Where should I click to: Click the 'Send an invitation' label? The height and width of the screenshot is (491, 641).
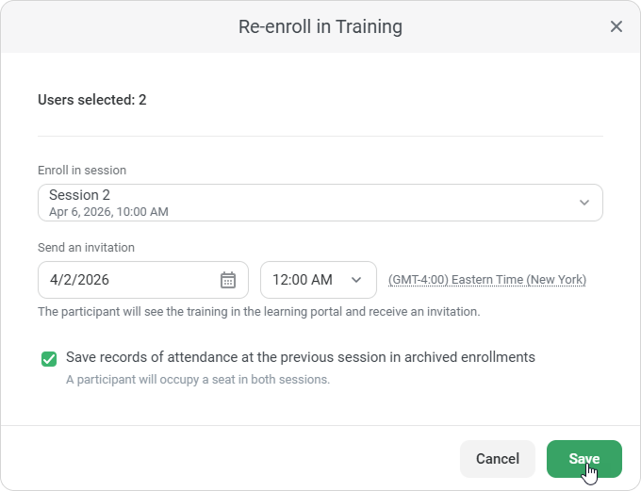[86, 248]
